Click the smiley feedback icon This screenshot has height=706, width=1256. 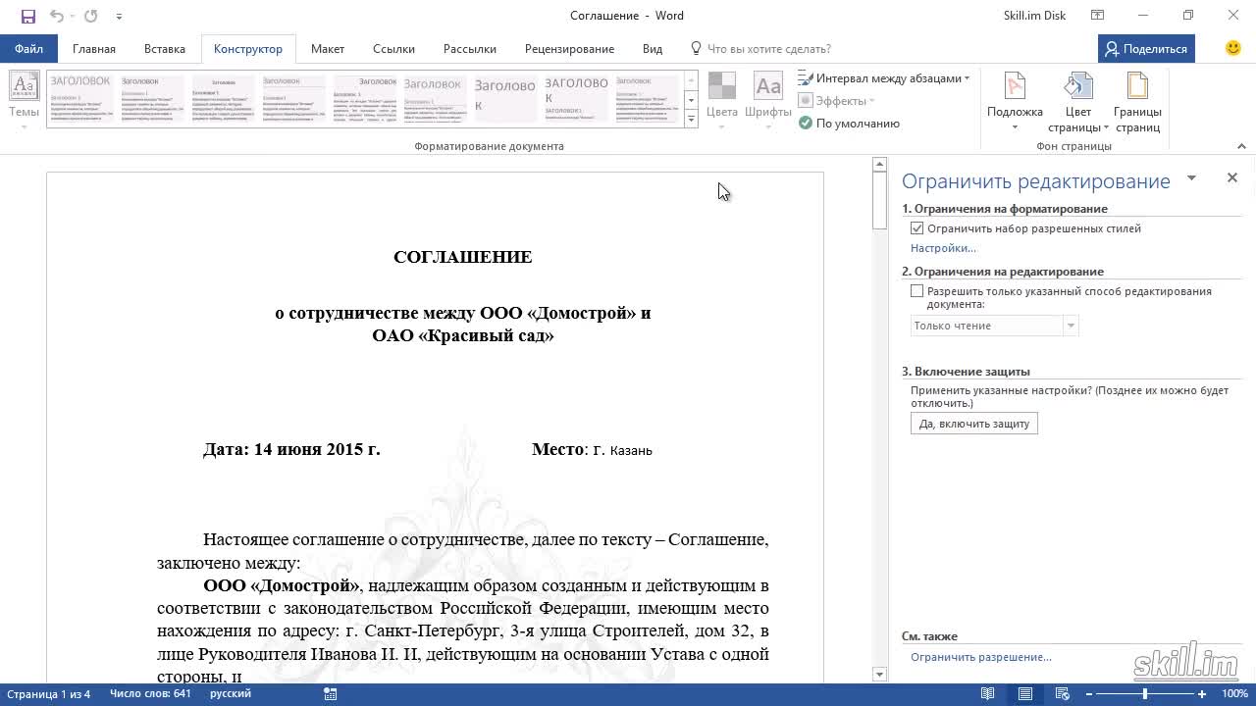pyautogui.click(x=1233, y=48)
